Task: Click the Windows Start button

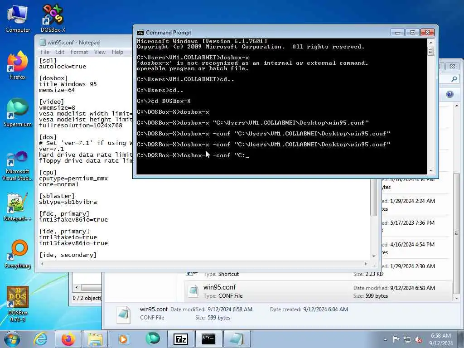Action: click(x=12, y=339)
